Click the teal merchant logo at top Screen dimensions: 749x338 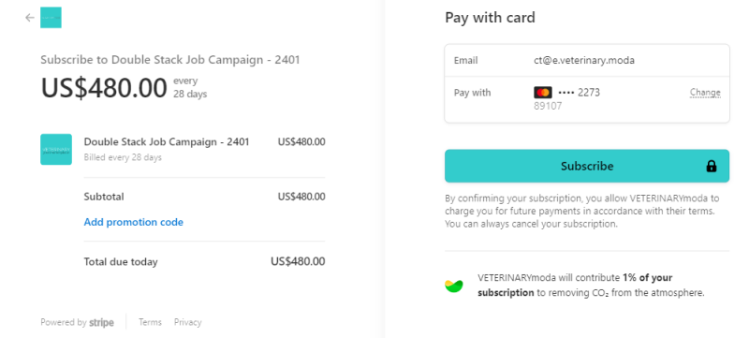click(51, 18)
